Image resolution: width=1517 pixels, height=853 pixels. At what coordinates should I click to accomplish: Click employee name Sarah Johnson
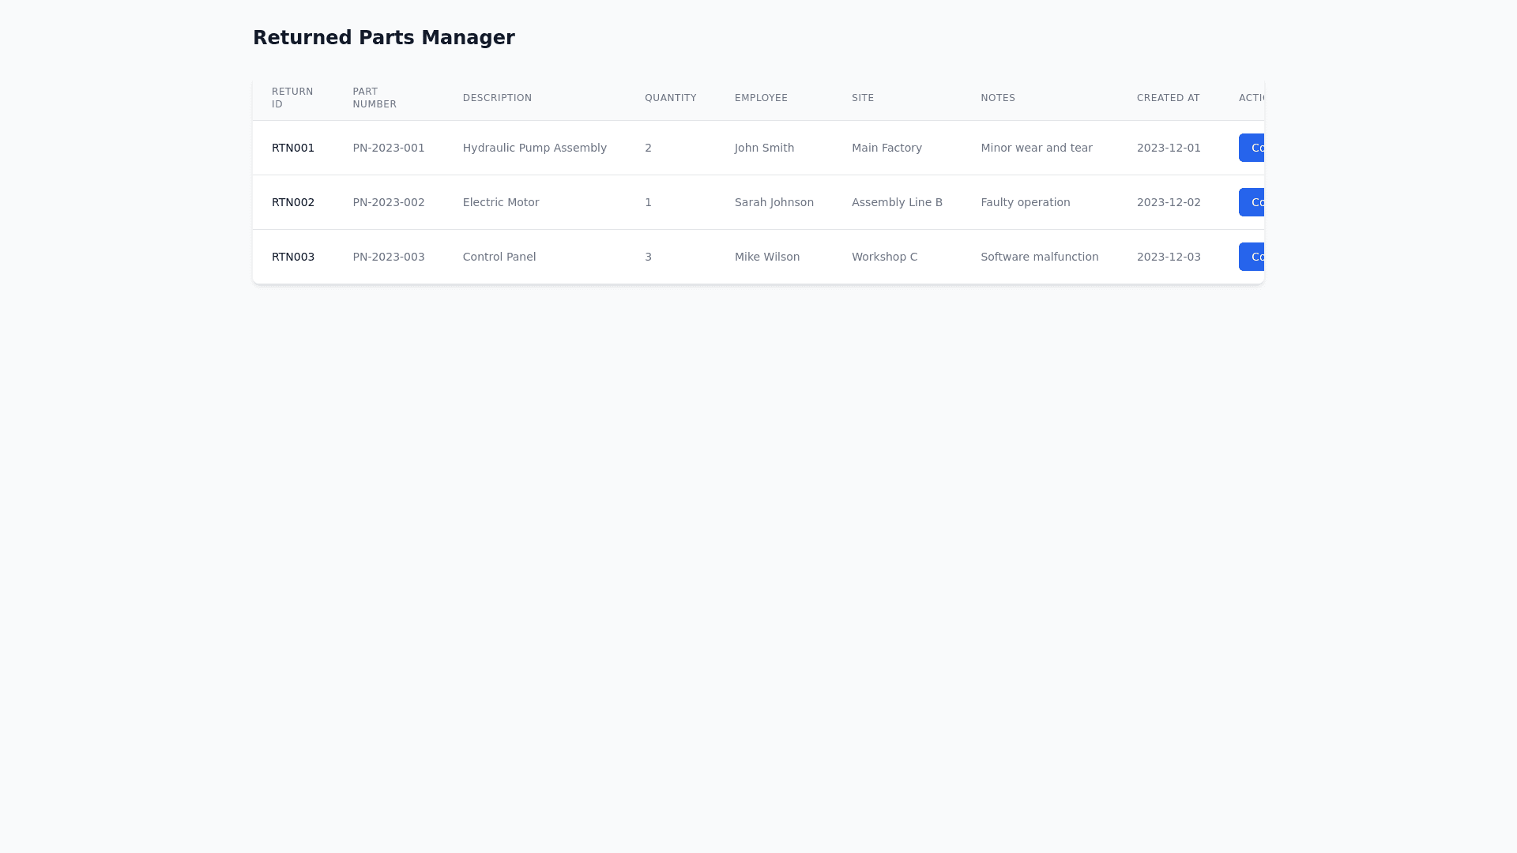click(774, 202)
